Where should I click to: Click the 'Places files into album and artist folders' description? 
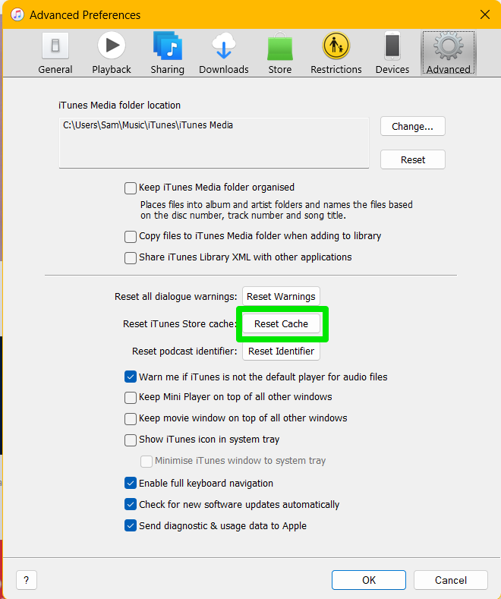pos(276,210)
